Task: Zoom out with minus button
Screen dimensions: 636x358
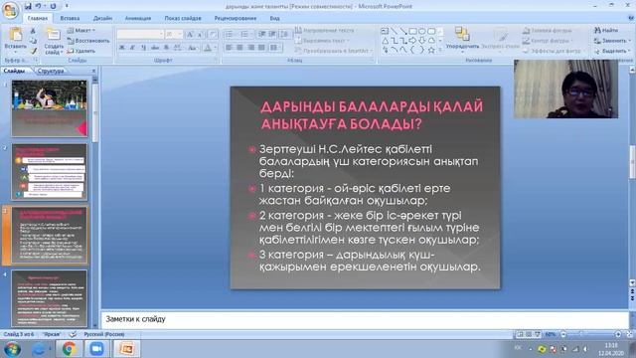Action: (x=563, y=334)
